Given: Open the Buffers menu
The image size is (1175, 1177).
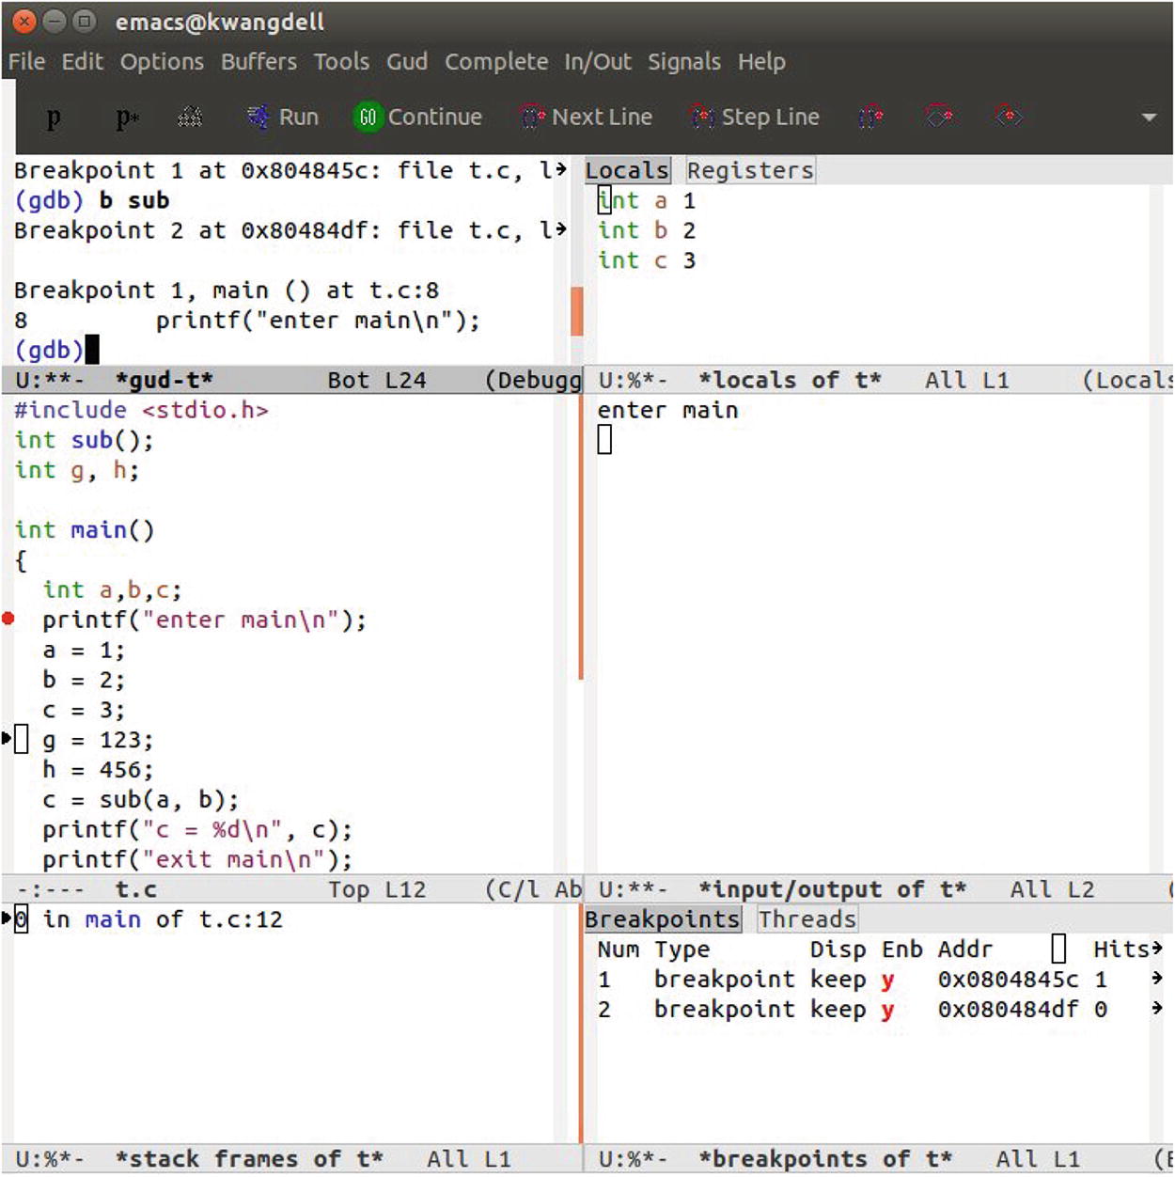Looking at the screenshot, I should point(258,62).
